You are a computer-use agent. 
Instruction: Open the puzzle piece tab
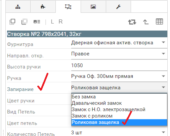click(x=43, y=7)
